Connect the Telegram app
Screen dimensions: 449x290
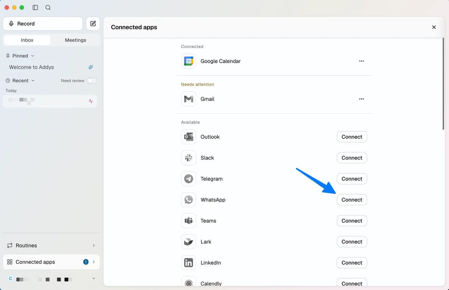[x=352, y=179]
